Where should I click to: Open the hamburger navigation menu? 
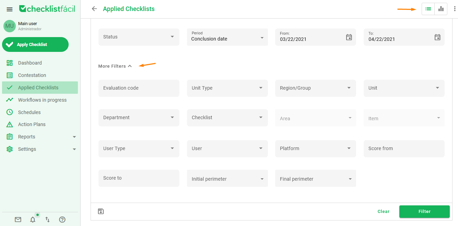[x=10, y=9]
